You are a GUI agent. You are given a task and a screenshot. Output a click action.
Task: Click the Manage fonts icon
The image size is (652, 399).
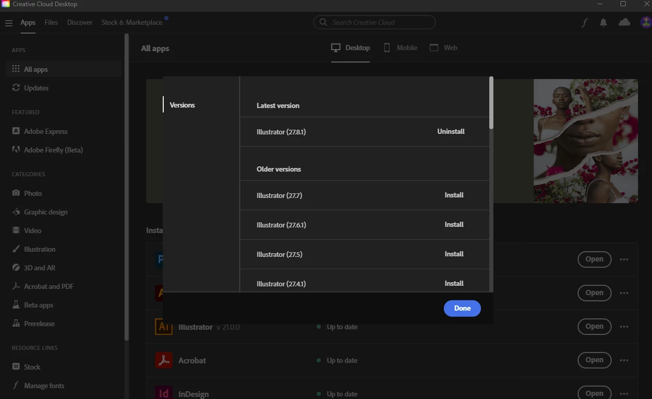coord(16,385)
